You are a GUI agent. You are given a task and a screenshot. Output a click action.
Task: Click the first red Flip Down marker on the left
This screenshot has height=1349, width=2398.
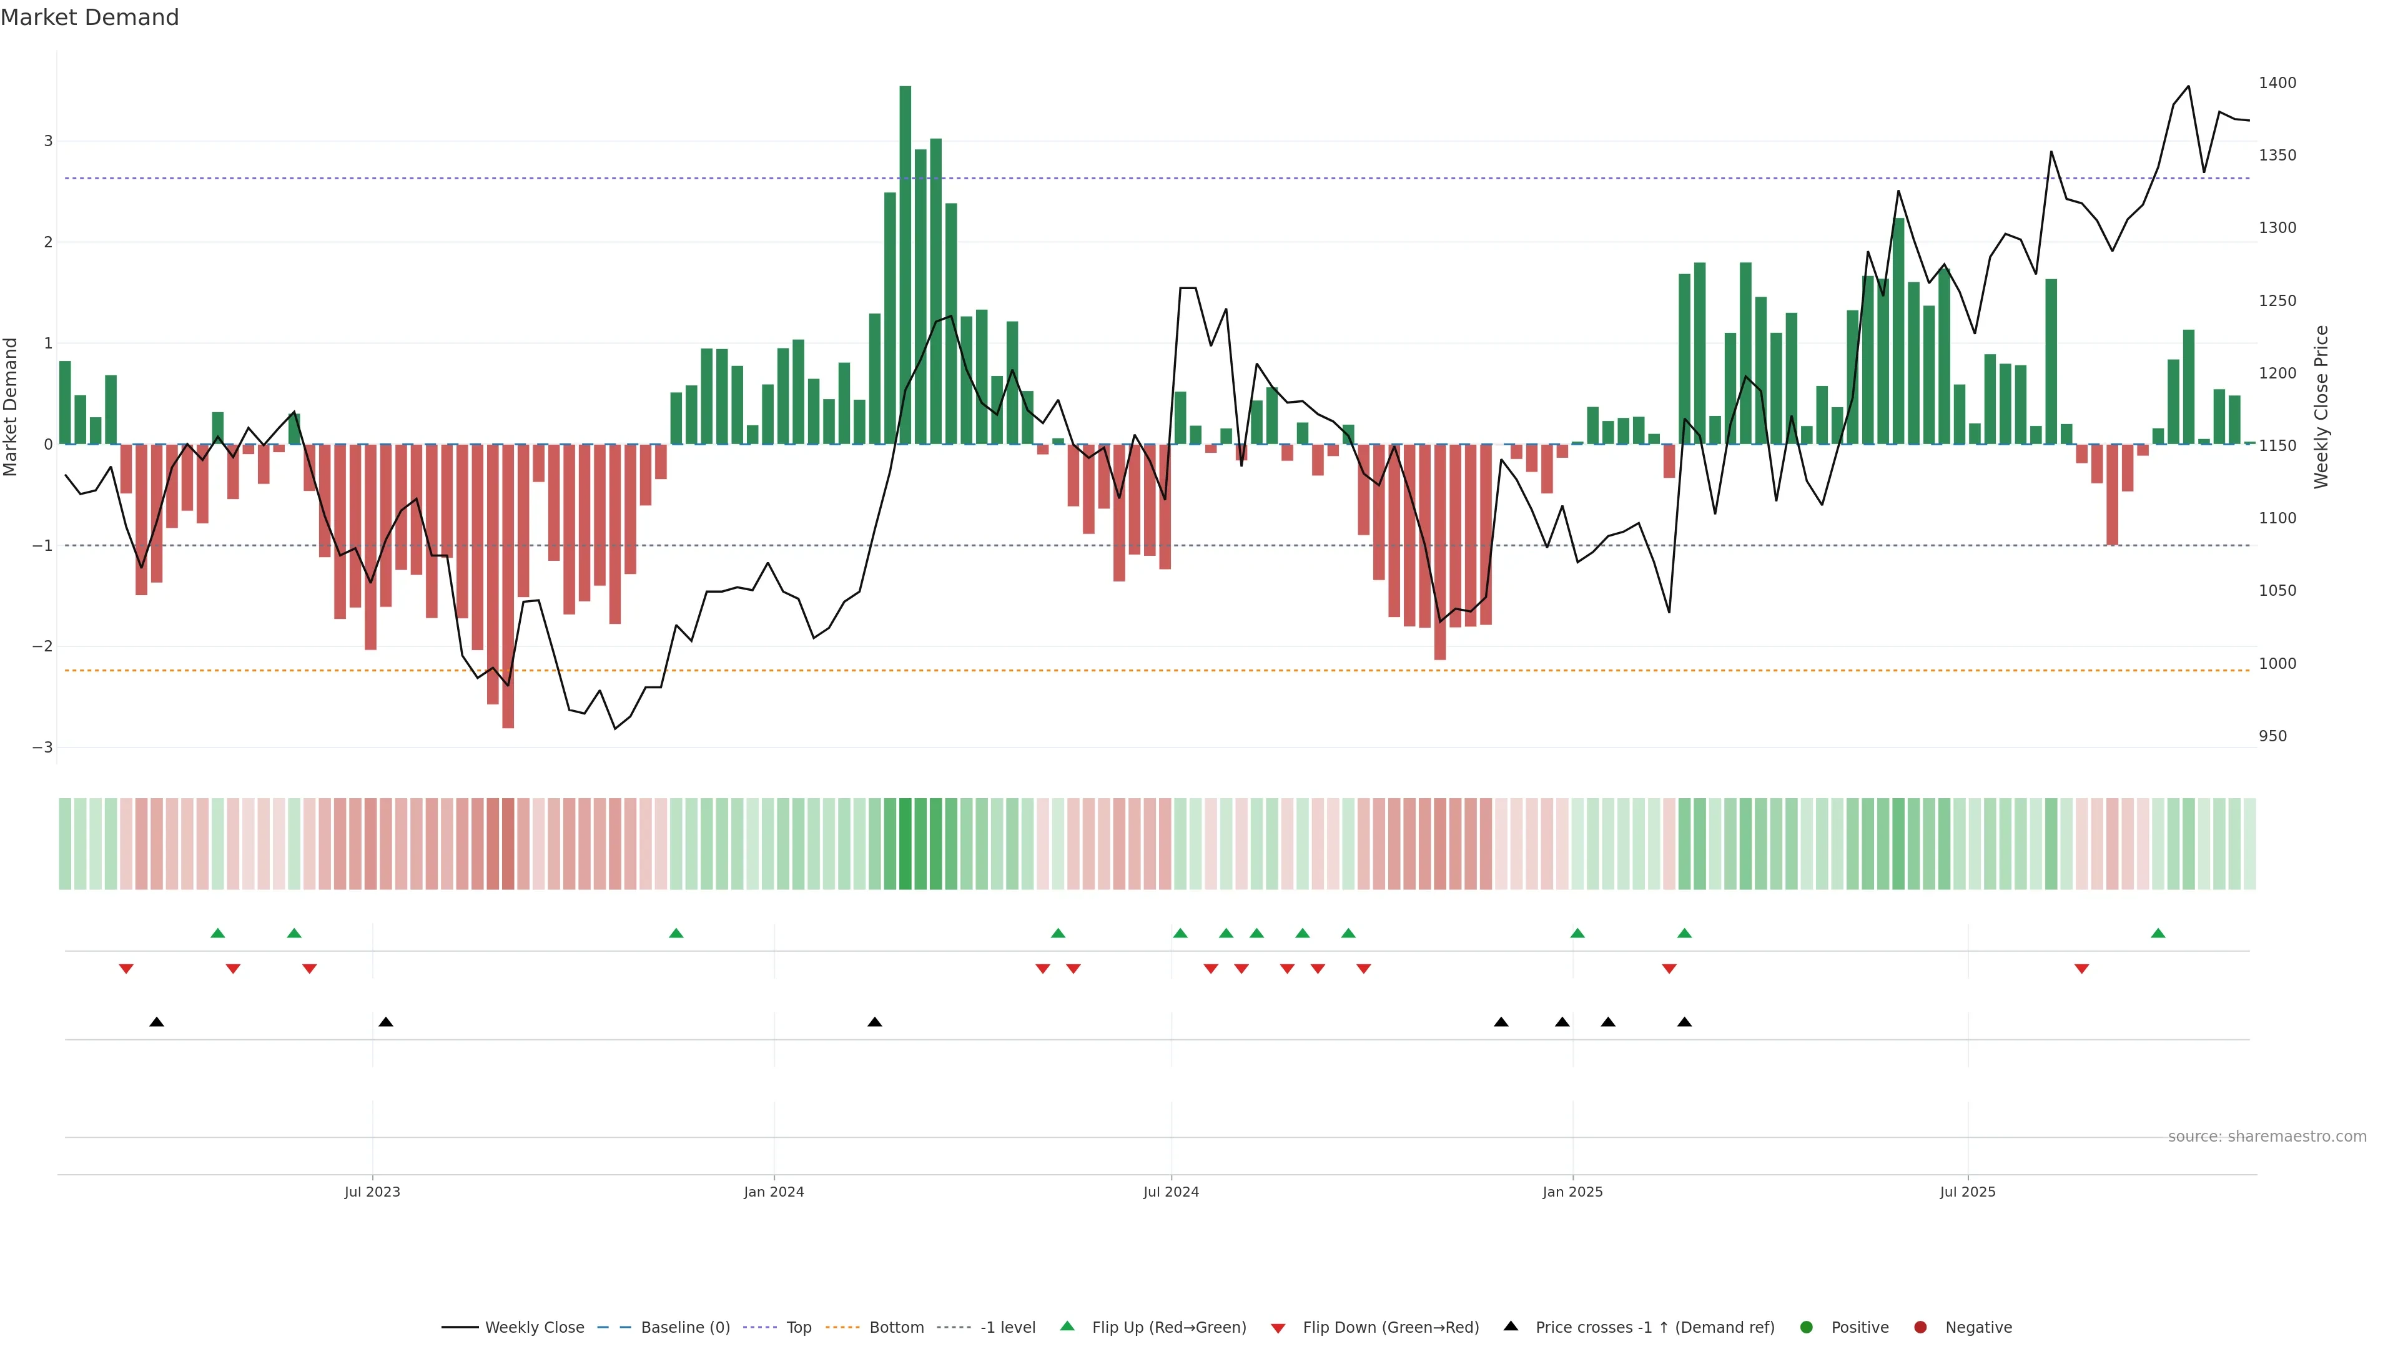pyautogui.click(x=126, y=969)
